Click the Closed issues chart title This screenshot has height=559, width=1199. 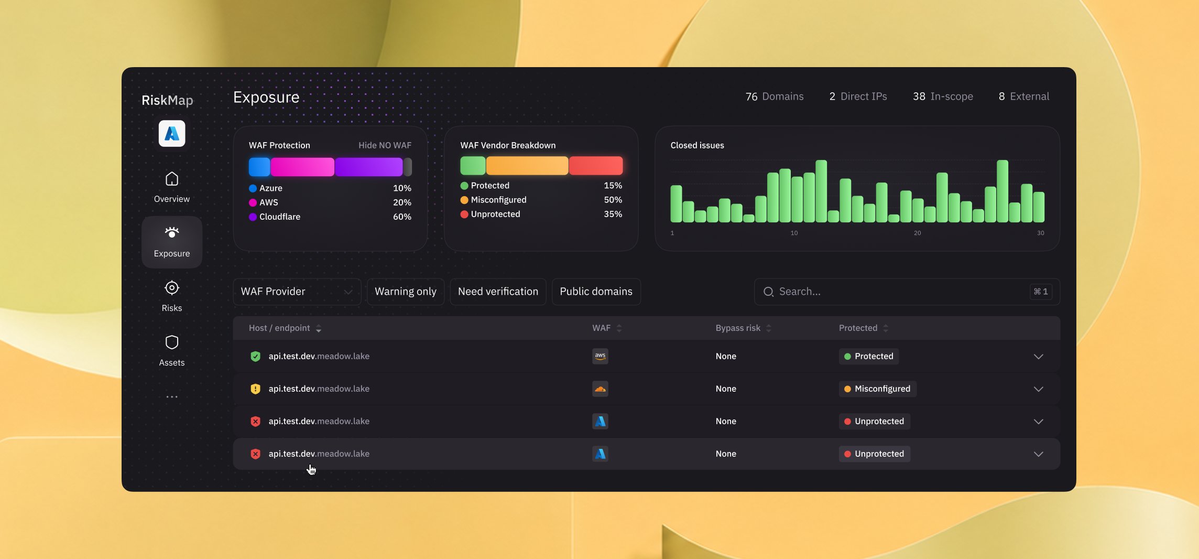pos(697,145)
